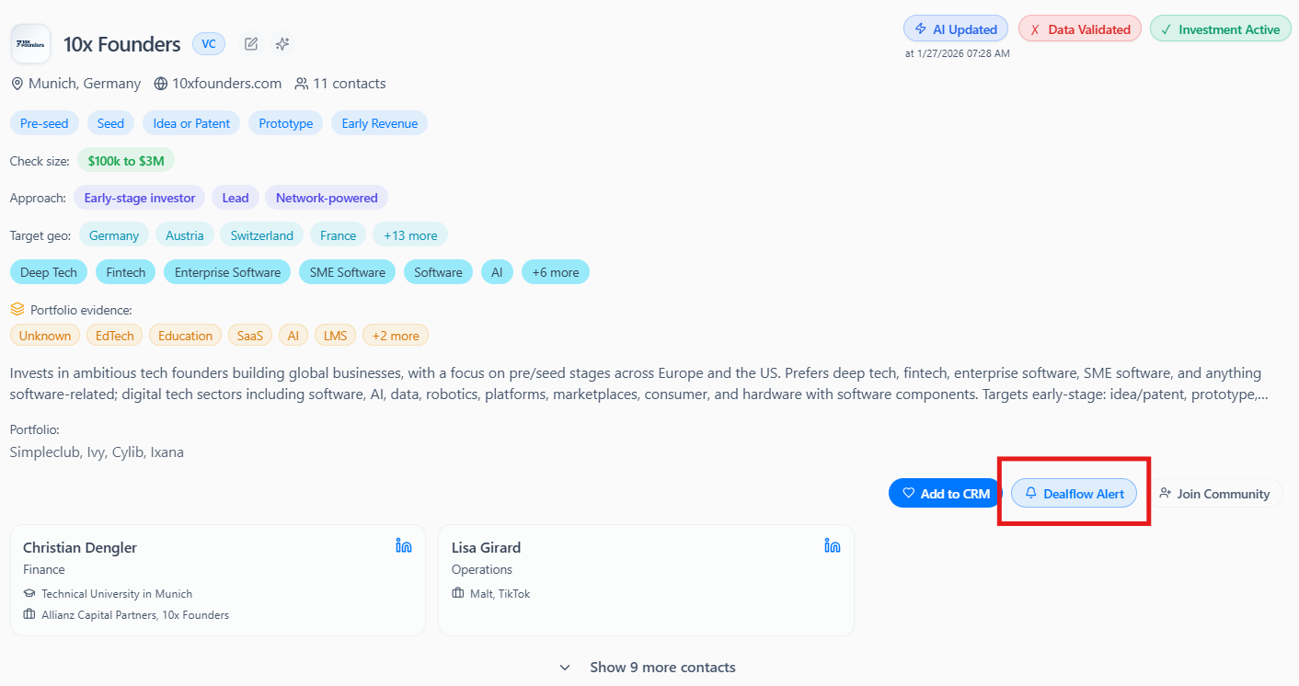Image resolution: width=1299 pixels, height=686 pixels.
Task: Click the 10x Founders title
Action: tap(121, 44)
